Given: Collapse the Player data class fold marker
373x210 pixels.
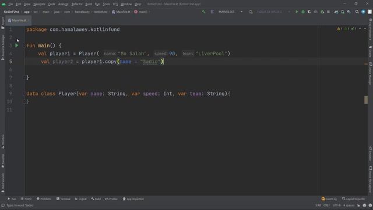Looking at the screenshot, I should pyautogui.click(x=24, y=93).
